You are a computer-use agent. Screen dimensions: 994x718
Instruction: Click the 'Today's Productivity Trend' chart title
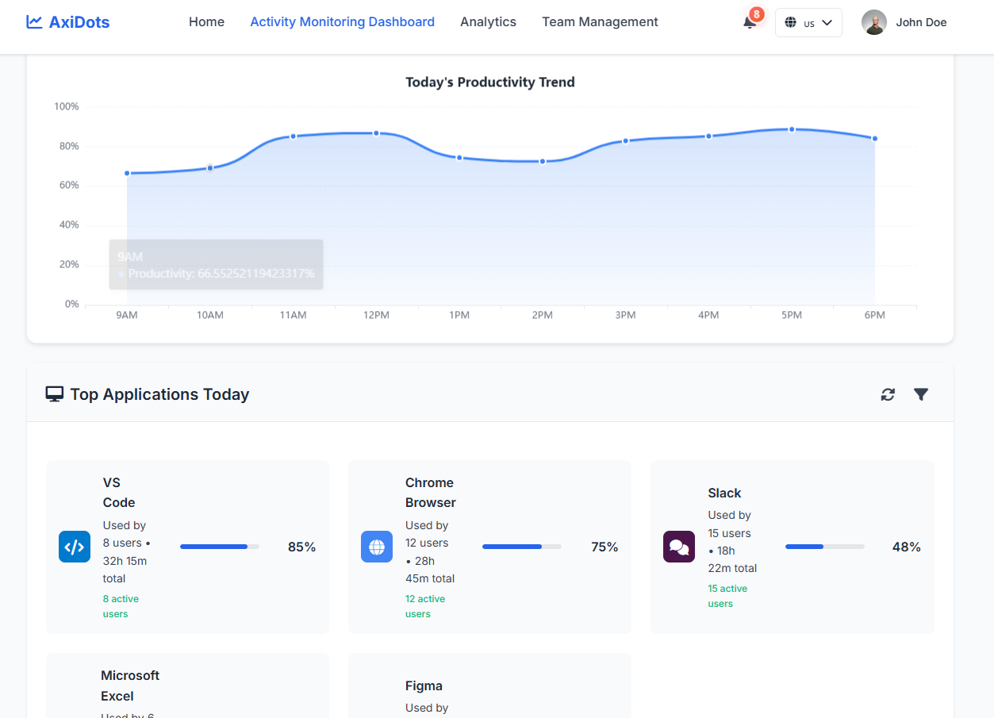click(x=490, y=82)
